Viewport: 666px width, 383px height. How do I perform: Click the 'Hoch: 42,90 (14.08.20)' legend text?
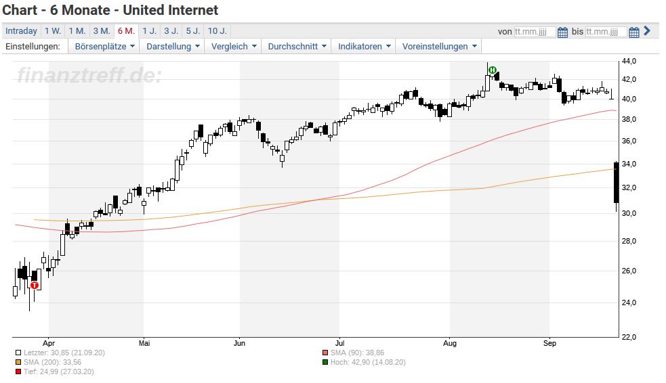click(368, 362)
